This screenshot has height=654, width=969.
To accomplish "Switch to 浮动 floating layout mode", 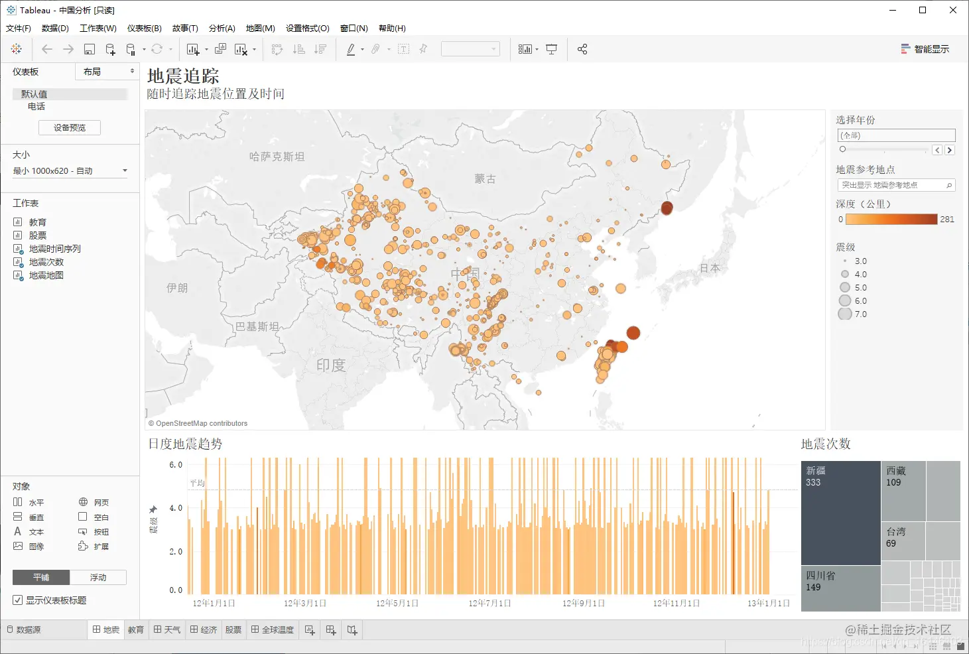I will click(98, 578).
